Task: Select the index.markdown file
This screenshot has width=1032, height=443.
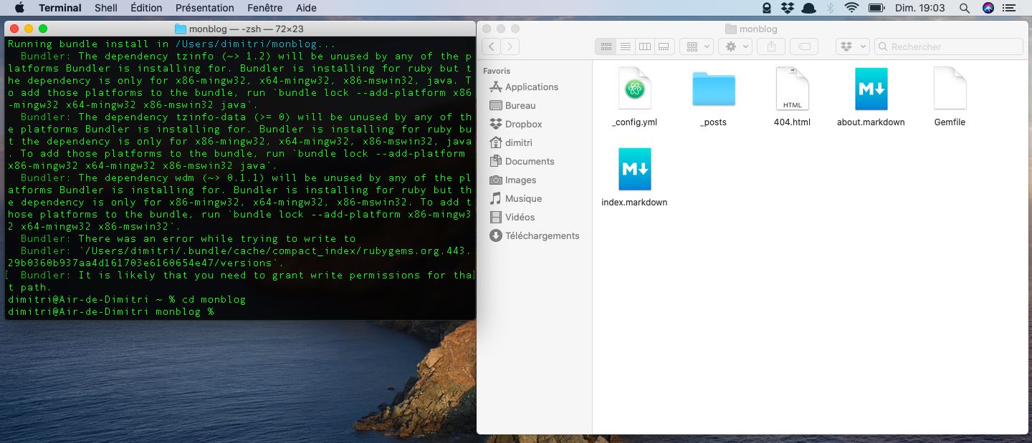Action: [634, 170]
